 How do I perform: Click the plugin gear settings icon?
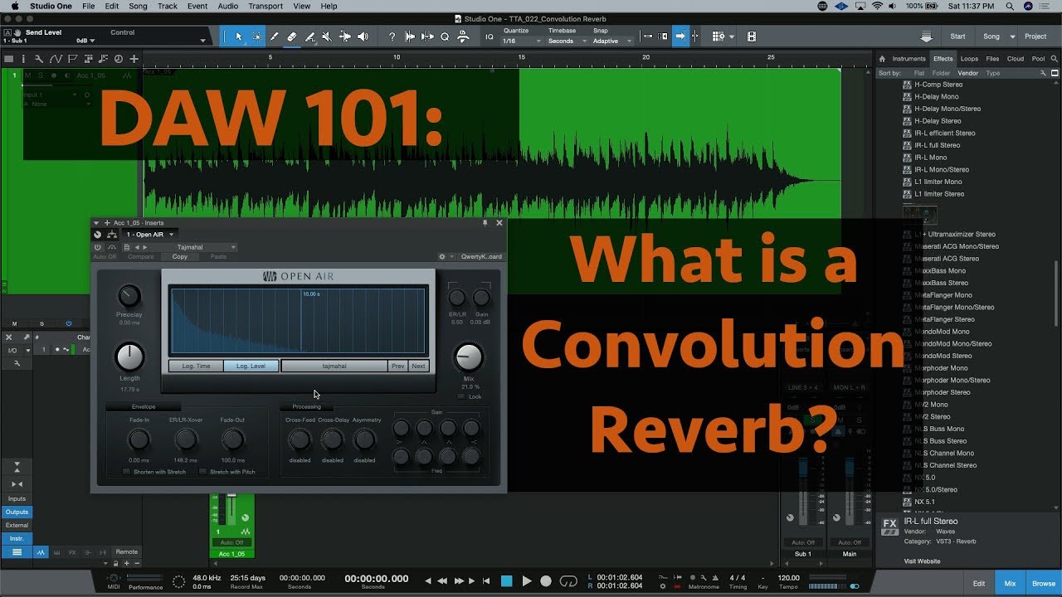click(442, 257)
